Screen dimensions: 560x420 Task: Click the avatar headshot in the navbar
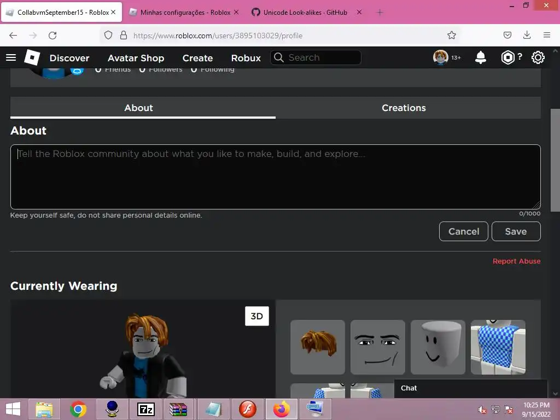tap(441, 57)
